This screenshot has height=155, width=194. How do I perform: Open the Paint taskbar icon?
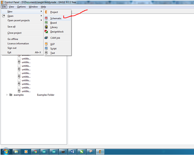tap(91, 152)
